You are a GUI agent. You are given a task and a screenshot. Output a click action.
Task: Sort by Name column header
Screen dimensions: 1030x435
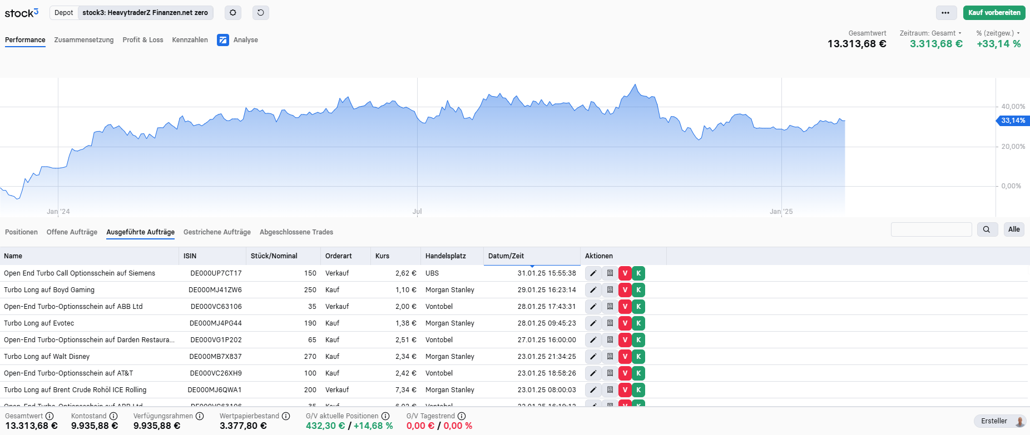[90, 256]
